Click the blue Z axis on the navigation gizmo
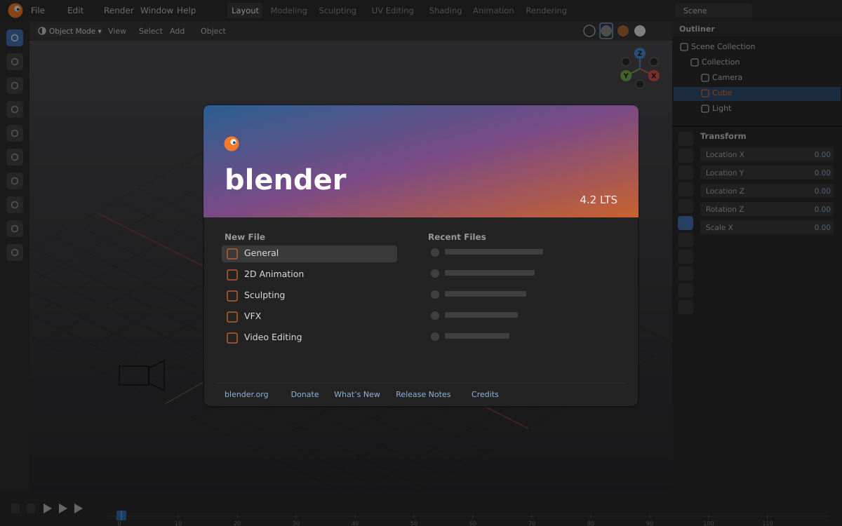This screenshot has width=842, height=526. 640,53
